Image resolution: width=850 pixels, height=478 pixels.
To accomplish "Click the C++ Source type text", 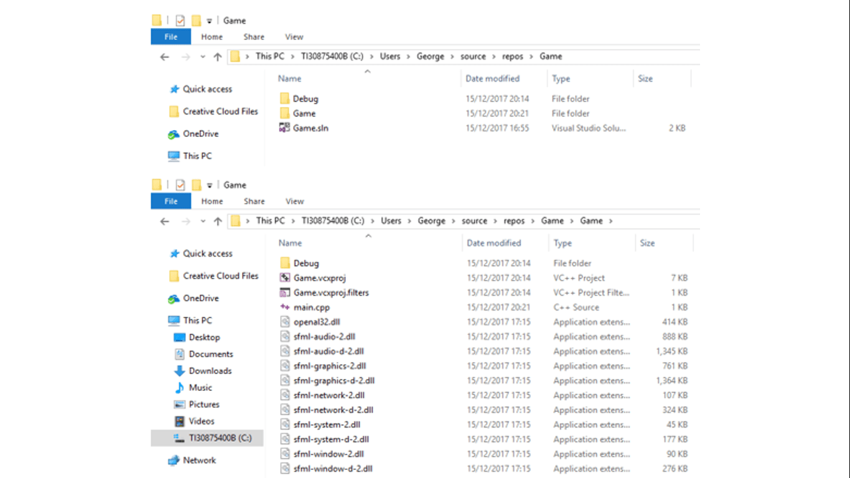I will tap(576, 307).
